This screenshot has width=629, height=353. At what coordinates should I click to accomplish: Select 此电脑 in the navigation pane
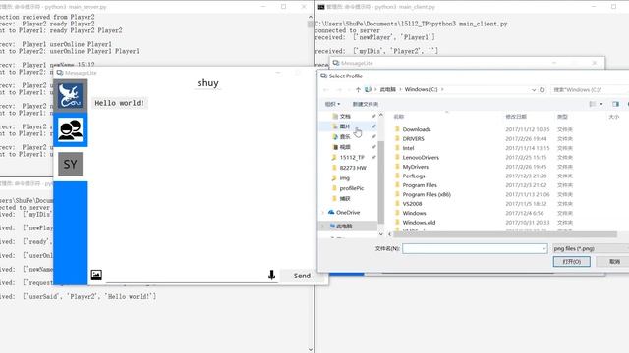click(x=344, y=227)
